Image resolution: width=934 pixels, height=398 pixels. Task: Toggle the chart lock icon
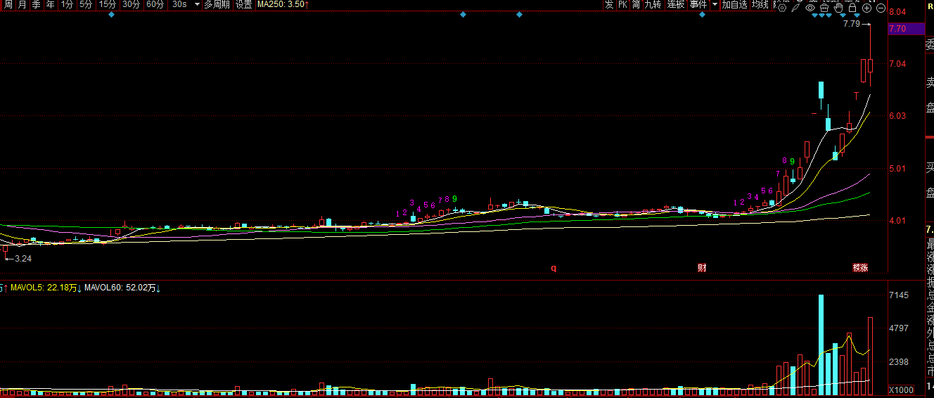tap(852, 8)
